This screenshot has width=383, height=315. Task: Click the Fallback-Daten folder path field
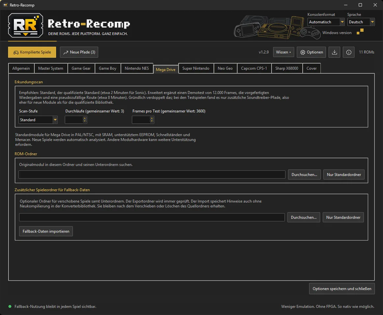[x=152, y=217]
